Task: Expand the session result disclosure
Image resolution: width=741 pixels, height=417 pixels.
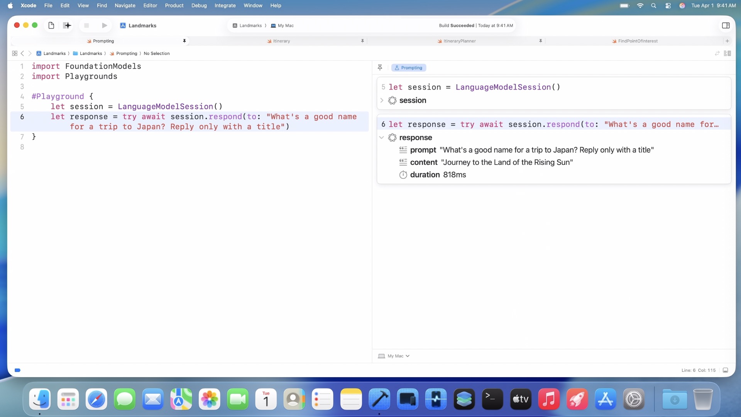Action: [x=382, y=100]
